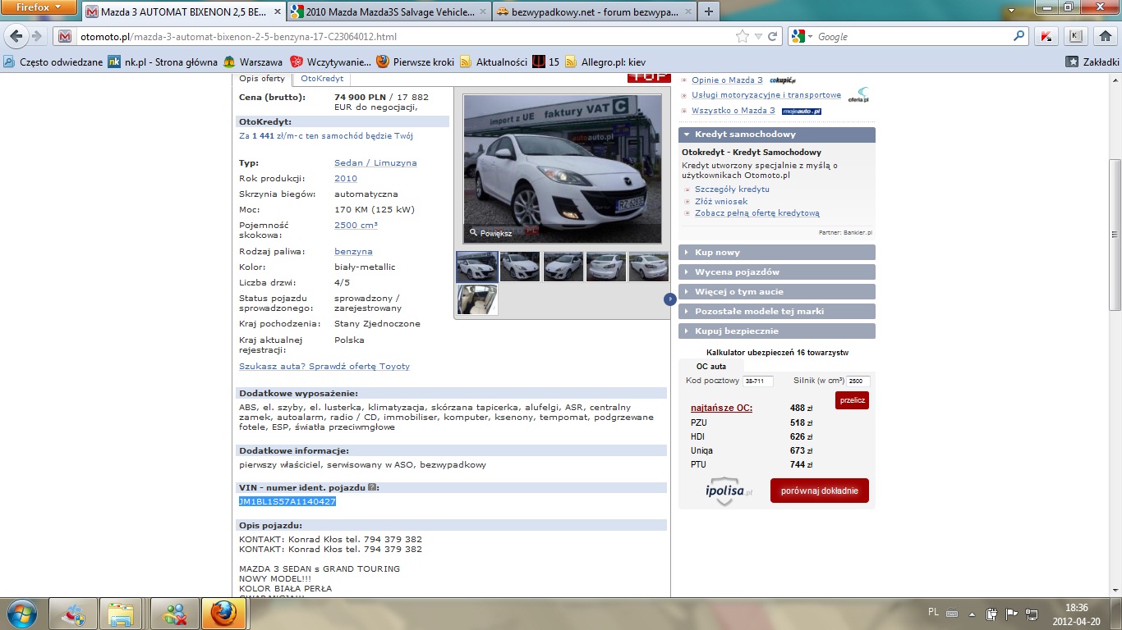Screen dimensions: 1122x630
Task: Open Szukasz auta? Sprawdź ofertę Toyoty link
Action: pos(324,367)
